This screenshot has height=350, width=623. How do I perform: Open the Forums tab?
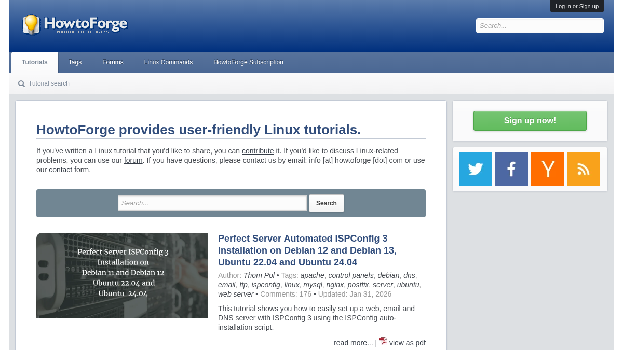(113, 62)
